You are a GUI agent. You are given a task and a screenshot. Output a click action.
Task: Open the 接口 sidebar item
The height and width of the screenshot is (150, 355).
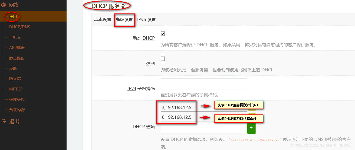pyautogui.click(x=13, y=17)
